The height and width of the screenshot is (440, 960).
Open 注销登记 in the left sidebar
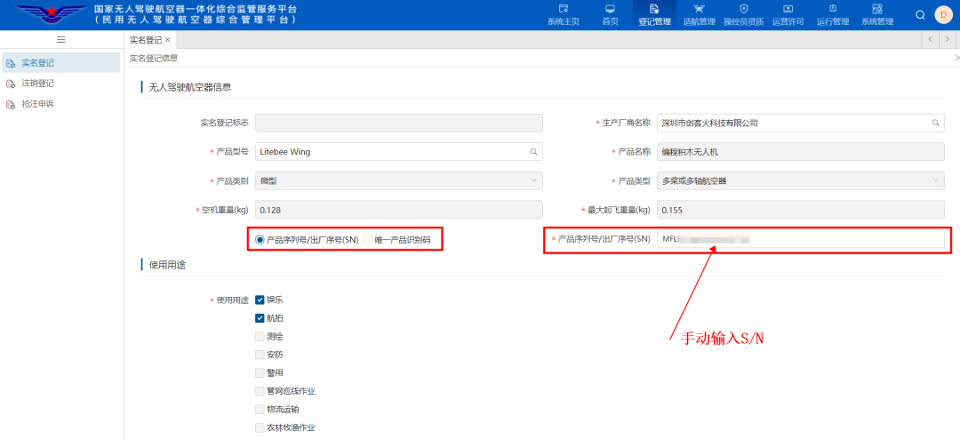[38, 84]
